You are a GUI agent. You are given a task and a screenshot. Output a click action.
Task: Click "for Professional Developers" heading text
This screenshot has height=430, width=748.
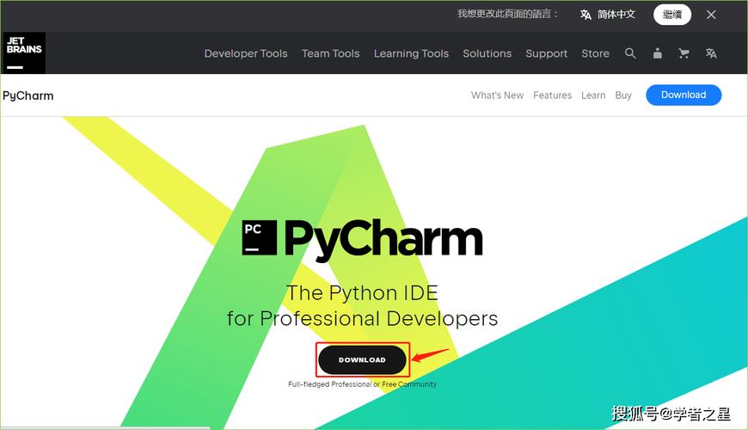[x=362, y=319]
